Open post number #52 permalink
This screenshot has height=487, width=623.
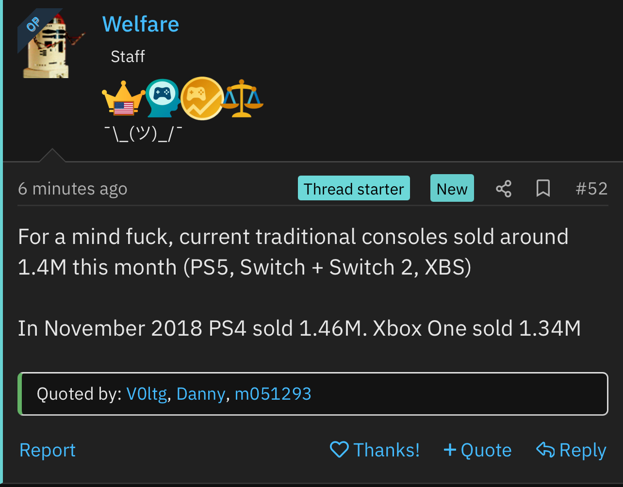pos(591,189)
